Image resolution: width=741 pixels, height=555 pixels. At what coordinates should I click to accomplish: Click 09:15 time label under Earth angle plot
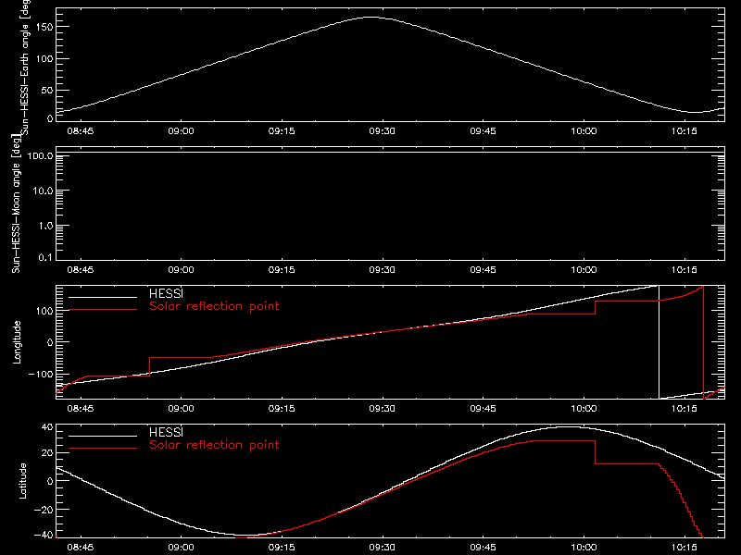click(282, 130)
